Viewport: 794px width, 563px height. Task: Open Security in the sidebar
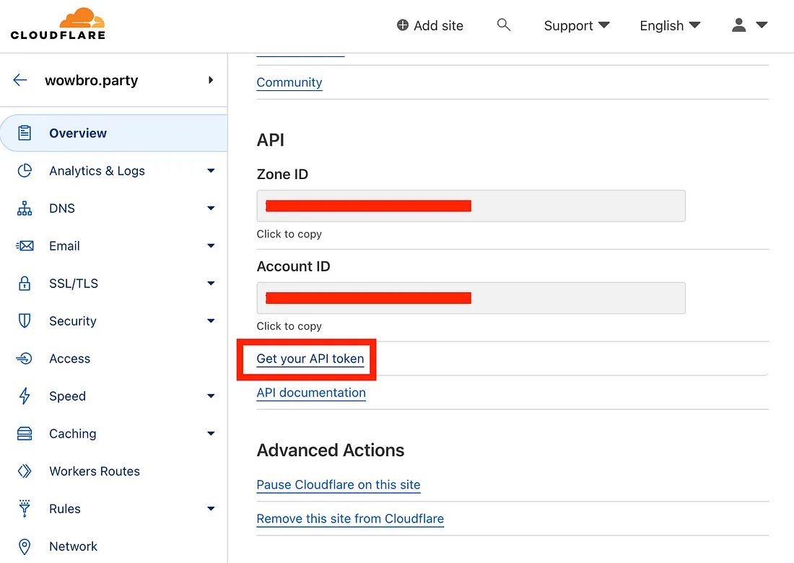pyautogui.click(x=114, y=320)
